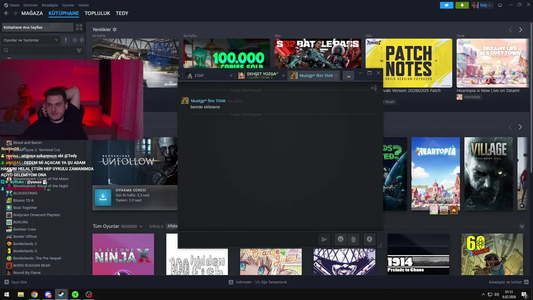Switch to collections grid view icon
The width and height of the screenshot is (533, 300).
(x=79, y=27)
